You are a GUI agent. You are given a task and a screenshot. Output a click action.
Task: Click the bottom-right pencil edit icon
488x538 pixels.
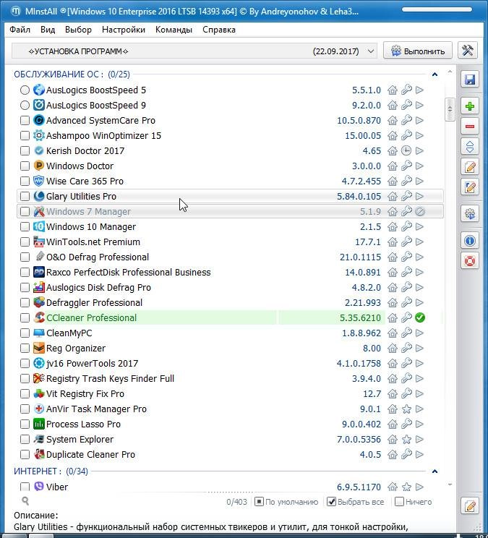click(x=469, y=506)
